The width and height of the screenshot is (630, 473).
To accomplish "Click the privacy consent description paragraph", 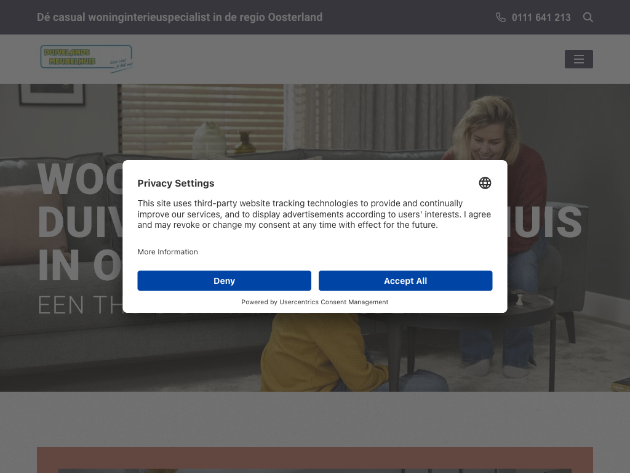I will tap(314, 214).
